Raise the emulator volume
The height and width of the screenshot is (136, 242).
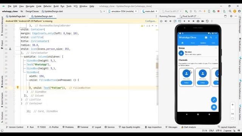(166, 21)
